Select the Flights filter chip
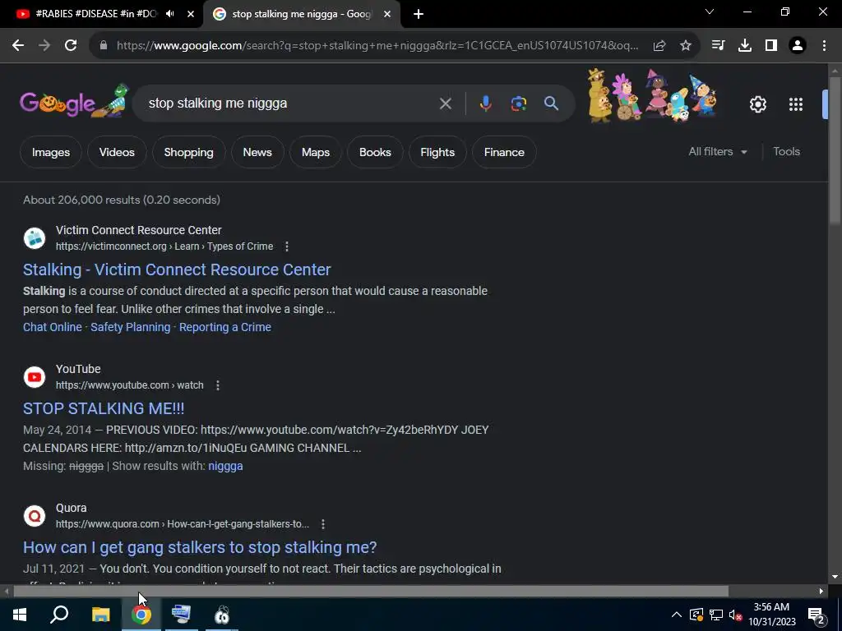 (437, 152)
